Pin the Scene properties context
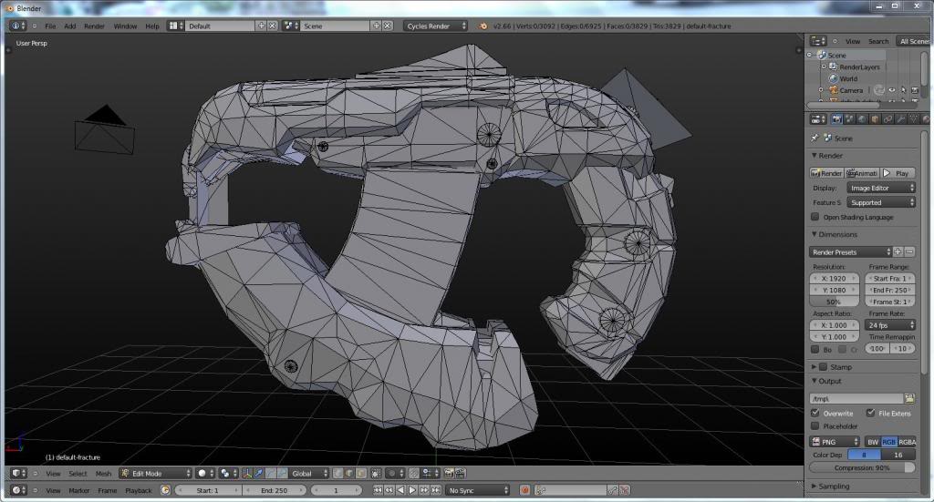 [815, 138]
